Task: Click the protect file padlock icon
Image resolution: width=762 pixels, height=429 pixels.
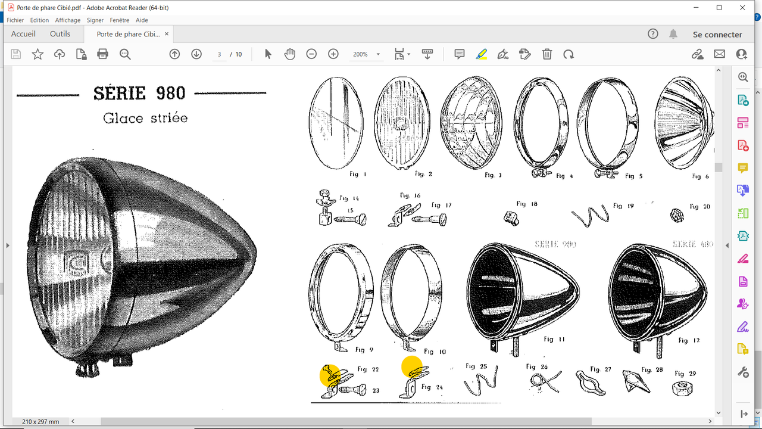Action: [x=82, y=54]
